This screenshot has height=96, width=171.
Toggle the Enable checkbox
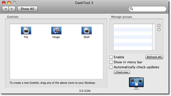[x=111, y=57]
